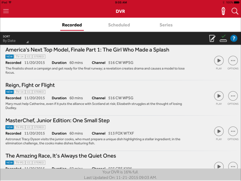This screenshot has width=241, height=181.
Task: Tap the Wi-Fi icon in status bar
Action: [10, 2]
